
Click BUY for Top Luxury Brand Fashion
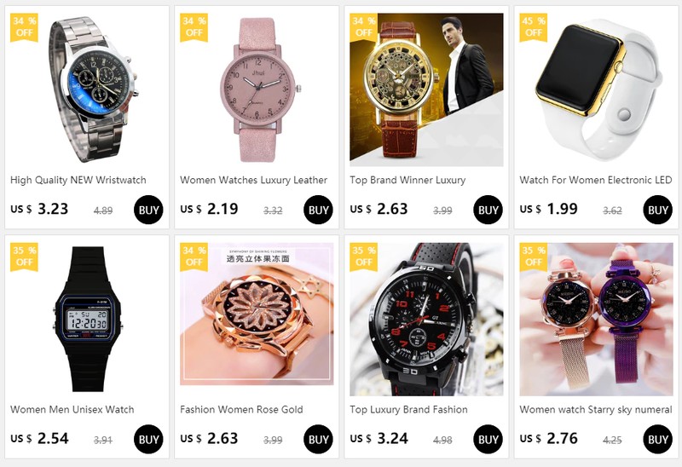coord(488,439)
